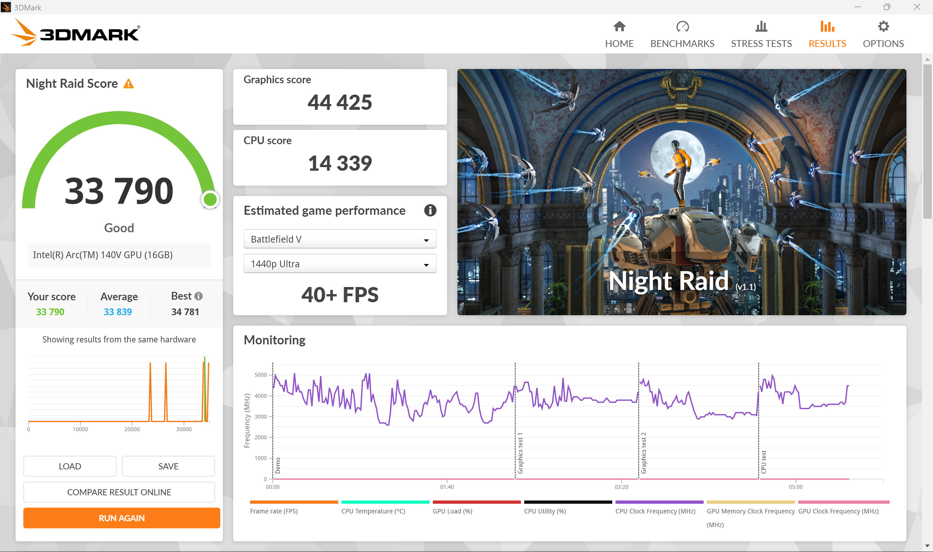
Task: Open Benchmarks via the gauge icon
Action: [x=682, y=27]
